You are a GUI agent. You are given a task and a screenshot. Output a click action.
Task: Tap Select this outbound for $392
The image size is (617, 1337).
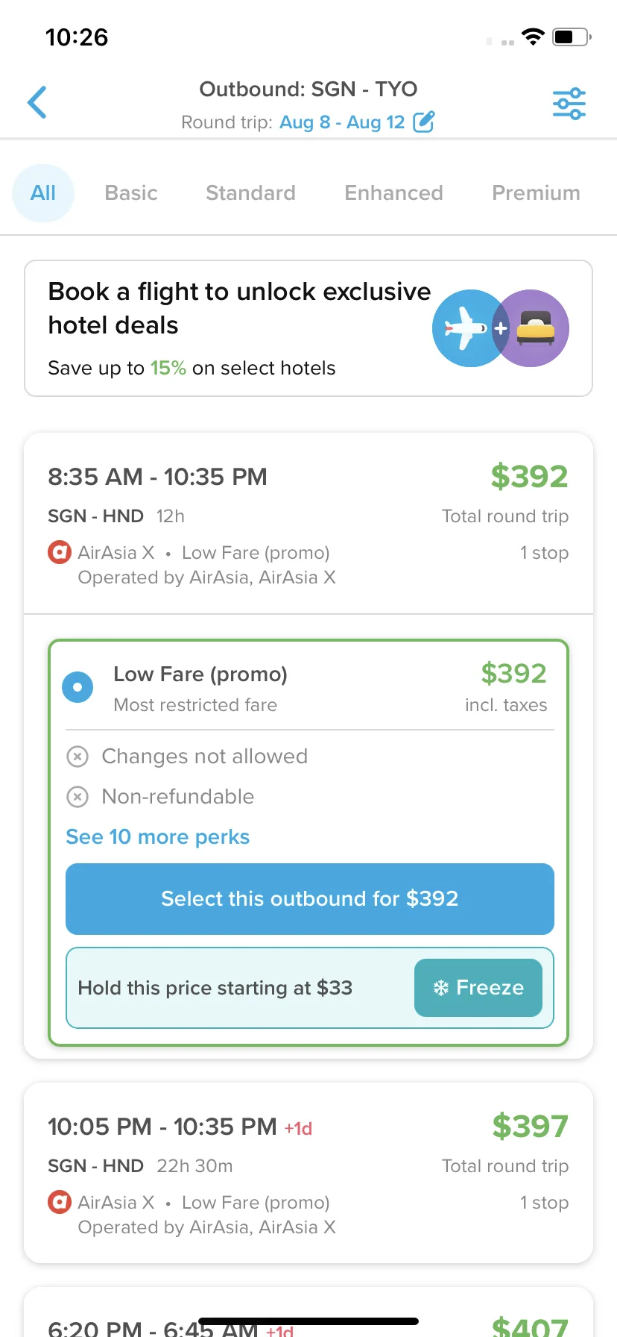tap(310, 899)
